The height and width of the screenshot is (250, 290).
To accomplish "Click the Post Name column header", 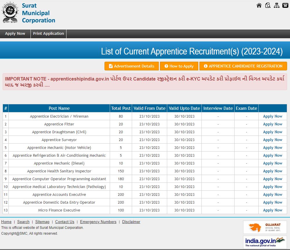I will click(59, 108).
